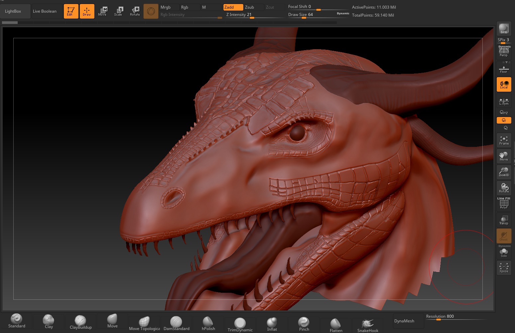Activate the Scale transform mode
Screen dimensions: 515x333
pos(118,11)
